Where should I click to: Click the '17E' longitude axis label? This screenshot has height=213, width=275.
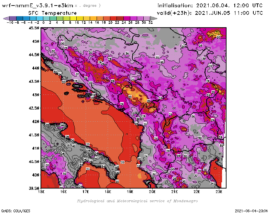[86, 192]
